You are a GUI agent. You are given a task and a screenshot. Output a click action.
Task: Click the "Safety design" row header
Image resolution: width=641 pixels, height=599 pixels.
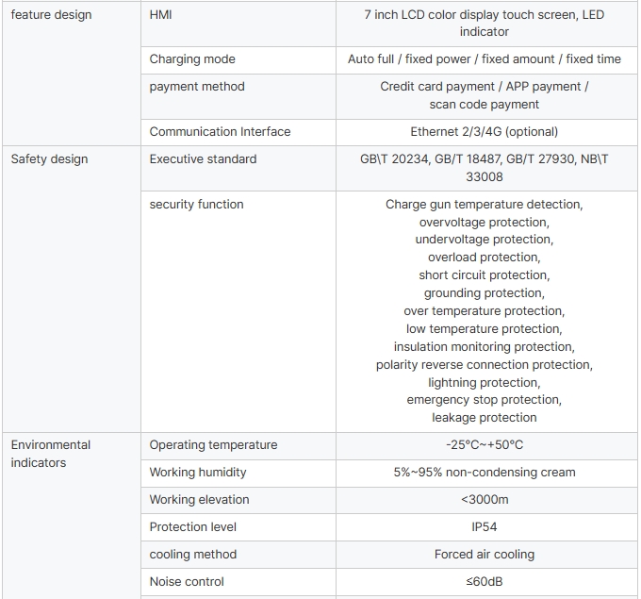(x=49, y=159)
